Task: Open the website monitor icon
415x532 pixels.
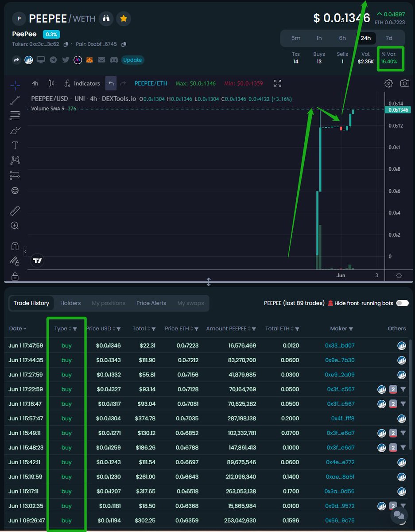Action: pos(41,60)
